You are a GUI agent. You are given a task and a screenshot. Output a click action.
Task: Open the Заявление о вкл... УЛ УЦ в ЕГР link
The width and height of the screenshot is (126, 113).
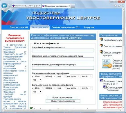coord(113,83)
